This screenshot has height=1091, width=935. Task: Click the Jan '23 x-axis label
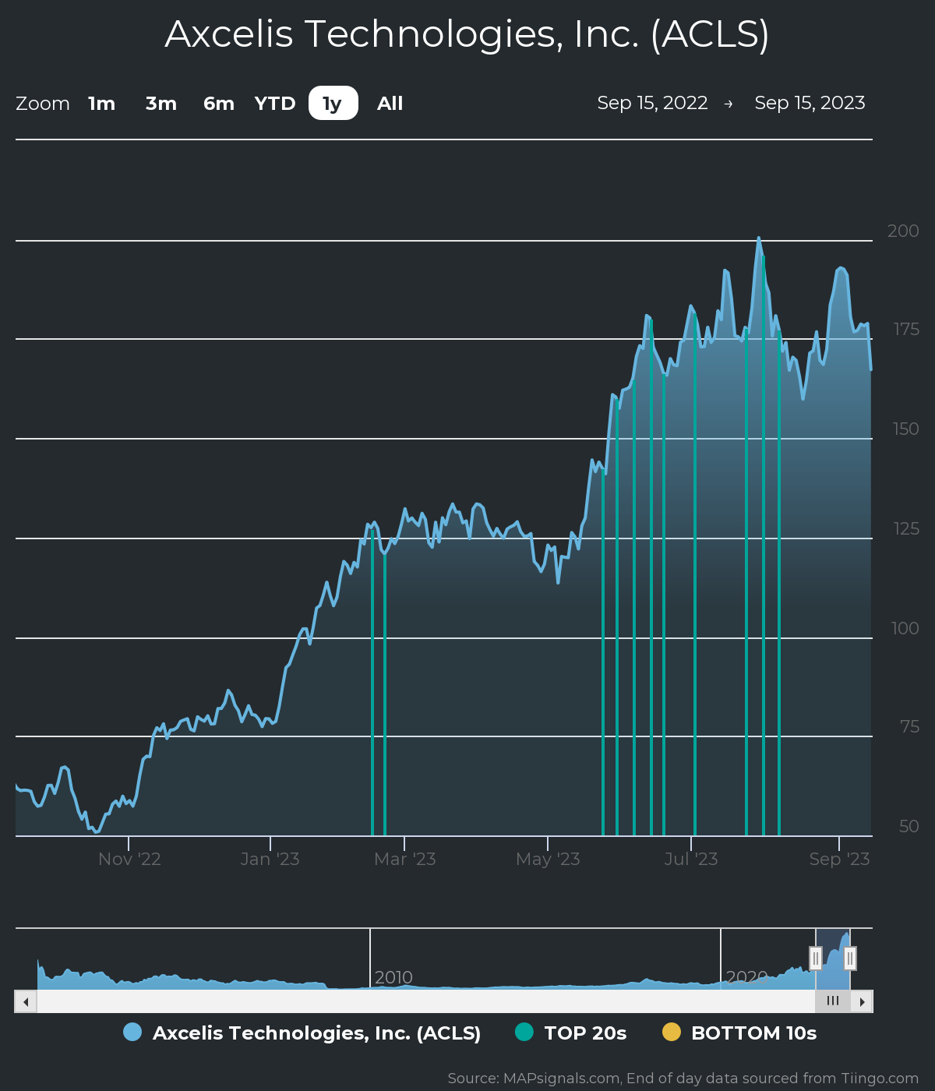point(270,859)
